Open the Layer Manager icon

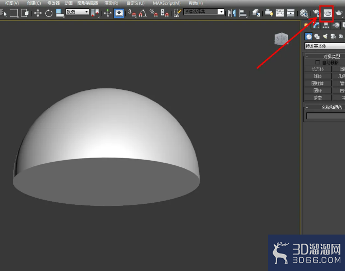[256, 13]
